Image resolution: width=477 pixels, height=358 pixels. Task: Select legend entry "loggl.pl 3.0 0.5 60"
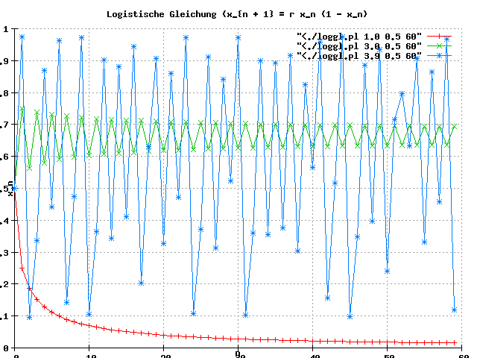[358, 45]
